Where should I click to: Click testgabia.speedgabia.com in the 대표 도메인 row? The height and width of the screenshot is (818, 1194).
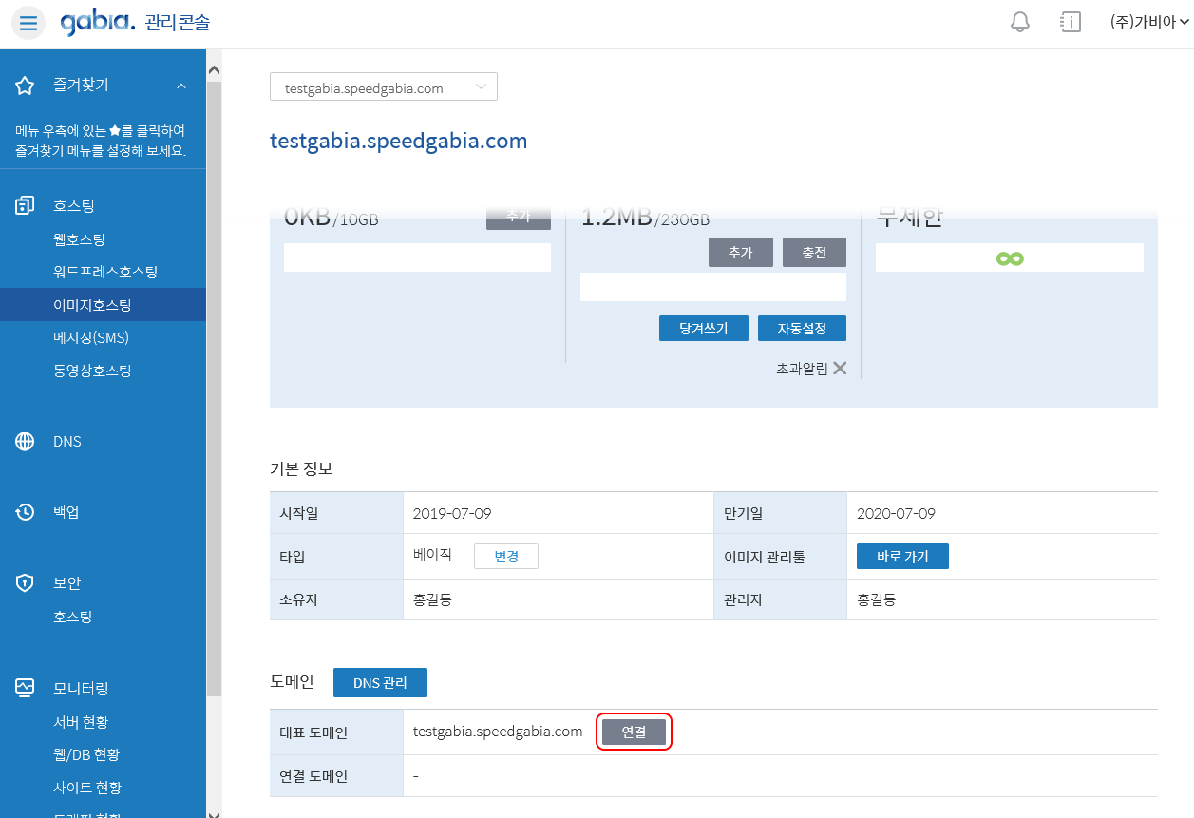pyautogui.click(x=498, y=732)
